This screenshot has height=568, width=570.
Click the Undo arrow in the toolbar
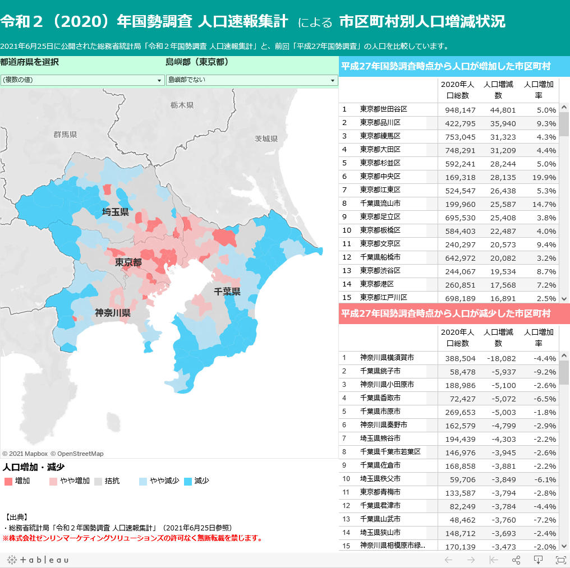pos(449,560)
